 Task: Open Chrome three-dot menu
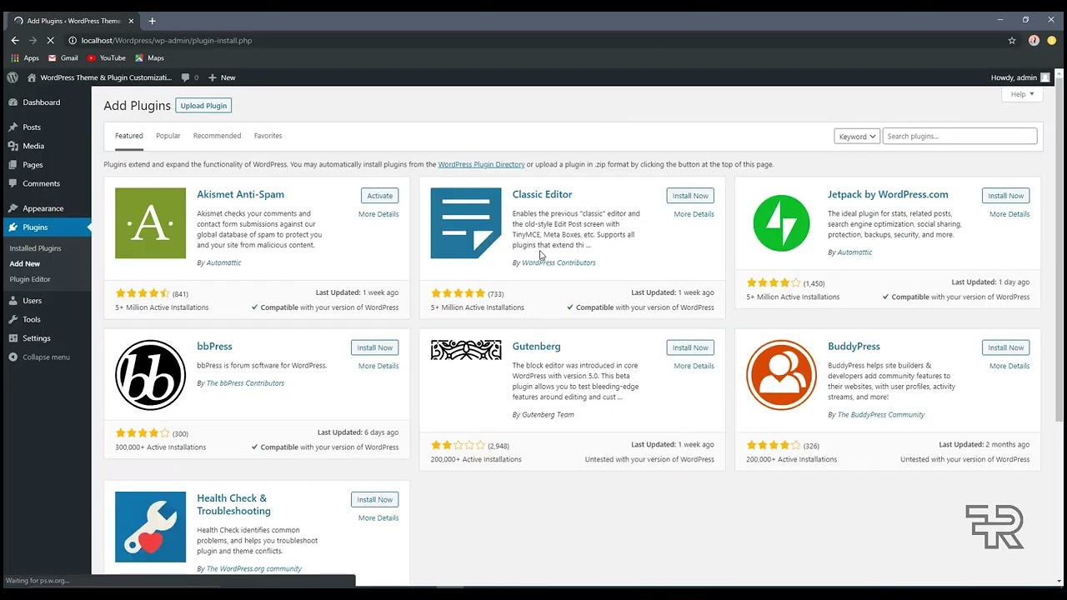point(1050,40)
